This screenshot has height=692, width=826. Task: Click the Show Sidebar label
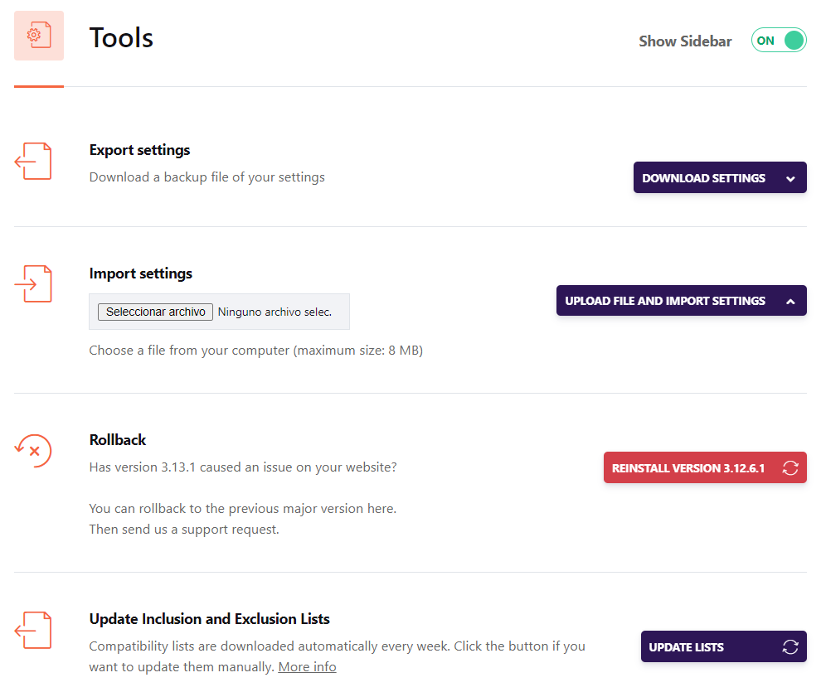[x=685, y=41]
